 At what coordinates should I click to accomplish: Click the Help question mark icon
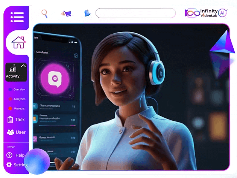[9, 155]
